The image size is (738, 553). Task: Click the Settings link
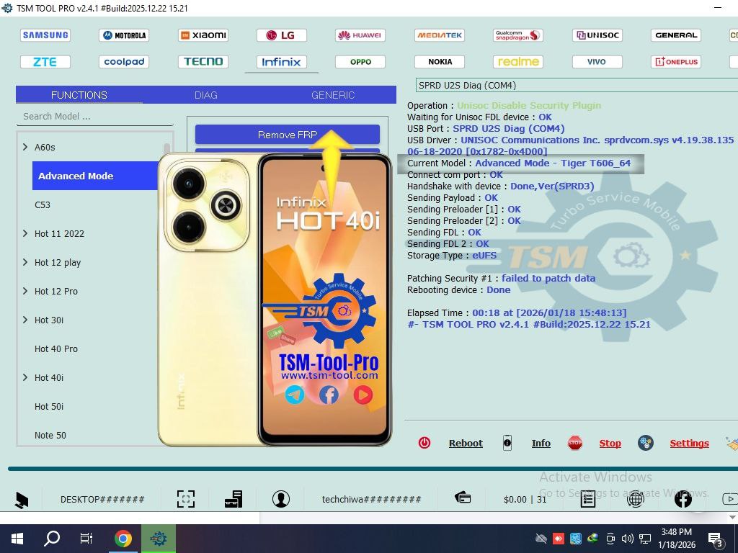(x=690, y=443)
